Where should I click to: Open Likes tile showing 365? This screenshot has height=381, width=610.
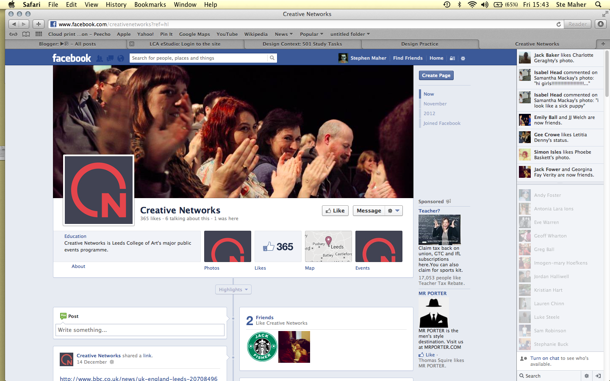pos(278,246)
